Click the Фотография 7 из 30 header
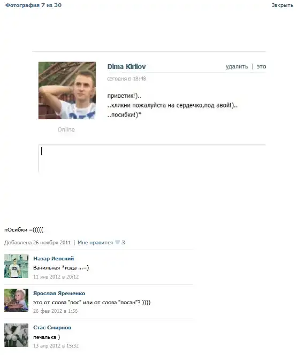Image resolution: width=297 pixels, height=355 pixels. (x=33, y=5)
